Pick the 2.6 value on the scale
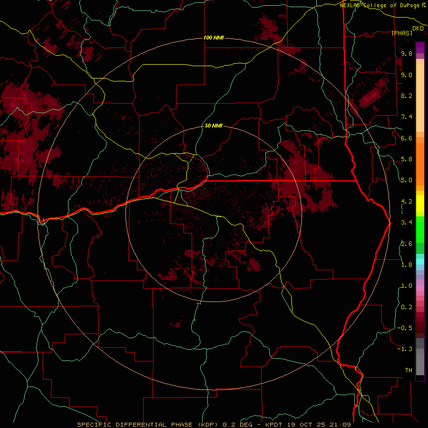The width and height of the screenshot is (428, 428). tap(407, 244)
